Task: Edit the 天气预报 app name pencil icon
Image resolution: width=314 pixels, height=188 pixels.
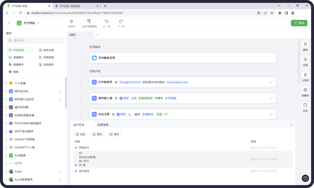Action: tap(38, 23)
